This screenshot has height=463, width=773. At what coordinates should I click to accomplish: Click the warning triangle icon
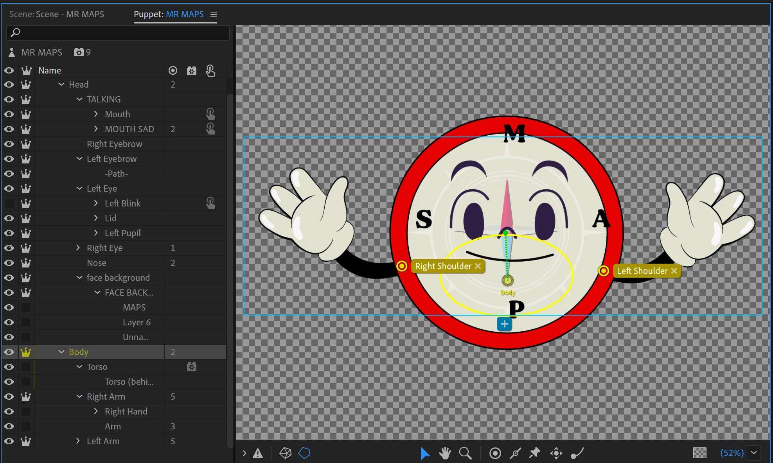pos(257,453)
